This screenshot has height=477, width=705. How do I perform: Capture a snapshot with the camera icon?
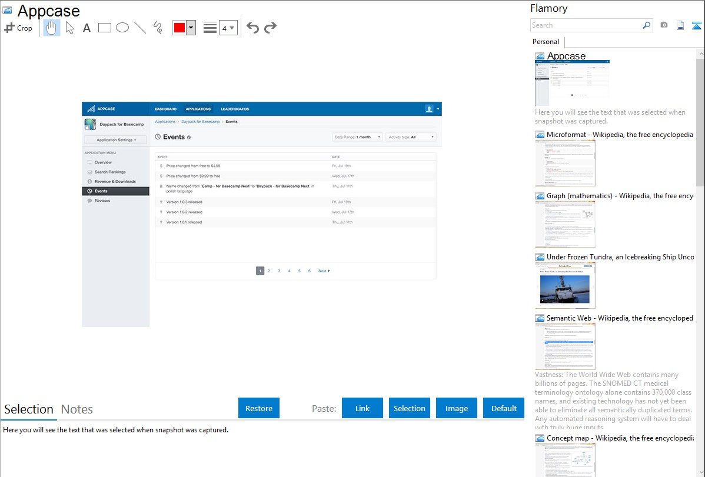click(x=664, y=25)
